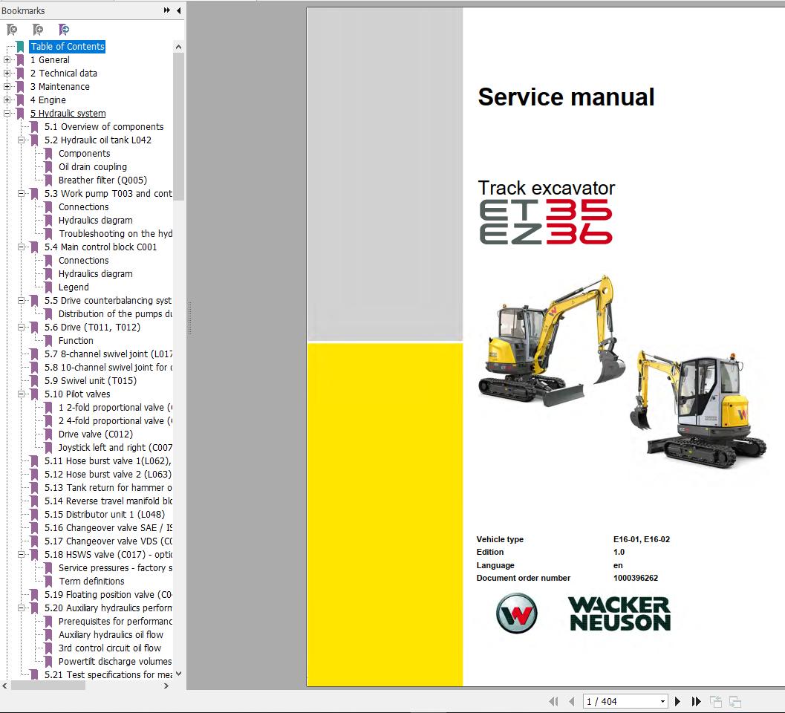Click bookmarks vertical scrollbar up arrow

(179, 47)
